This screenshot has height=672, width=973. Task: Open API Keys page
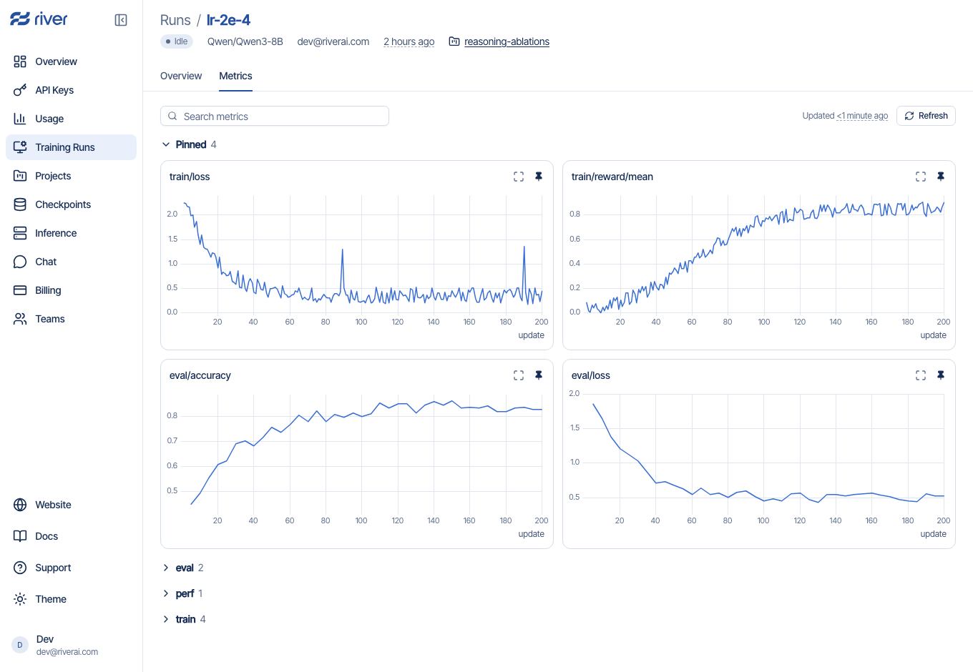[x=71, y=90]
